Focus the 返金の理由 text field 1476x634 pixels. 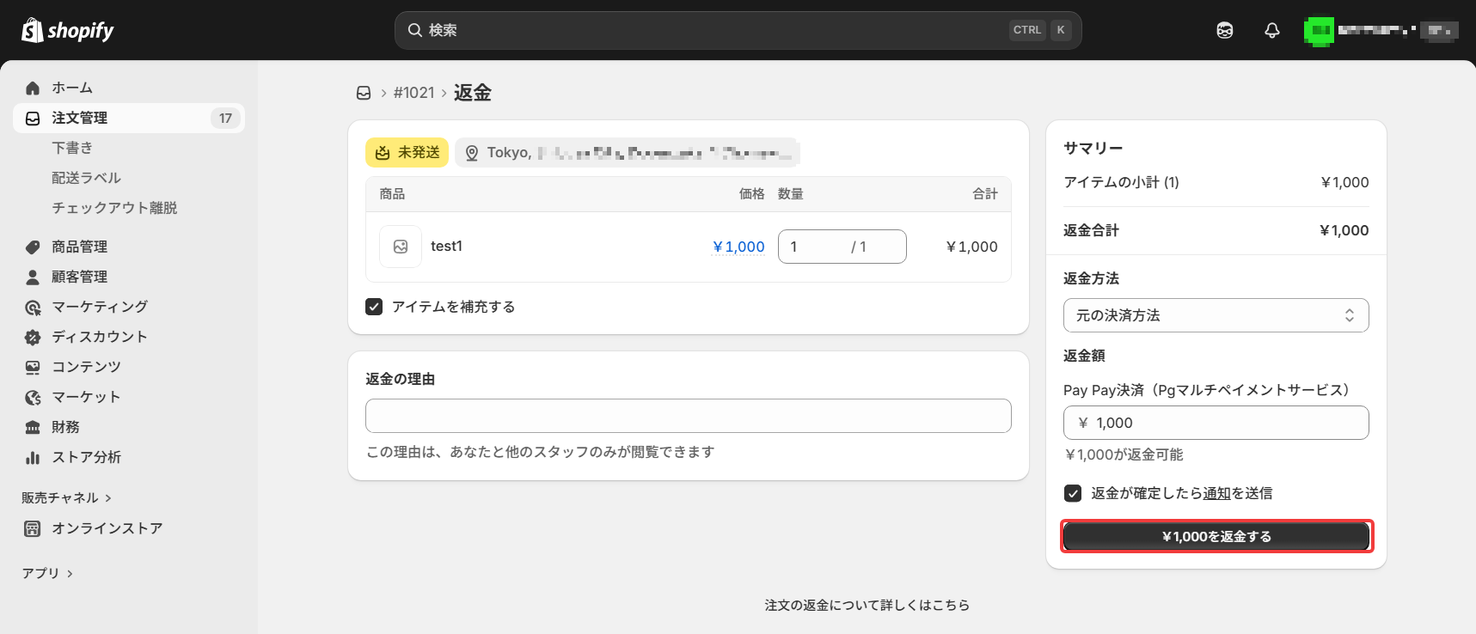[x=689, y=416]
